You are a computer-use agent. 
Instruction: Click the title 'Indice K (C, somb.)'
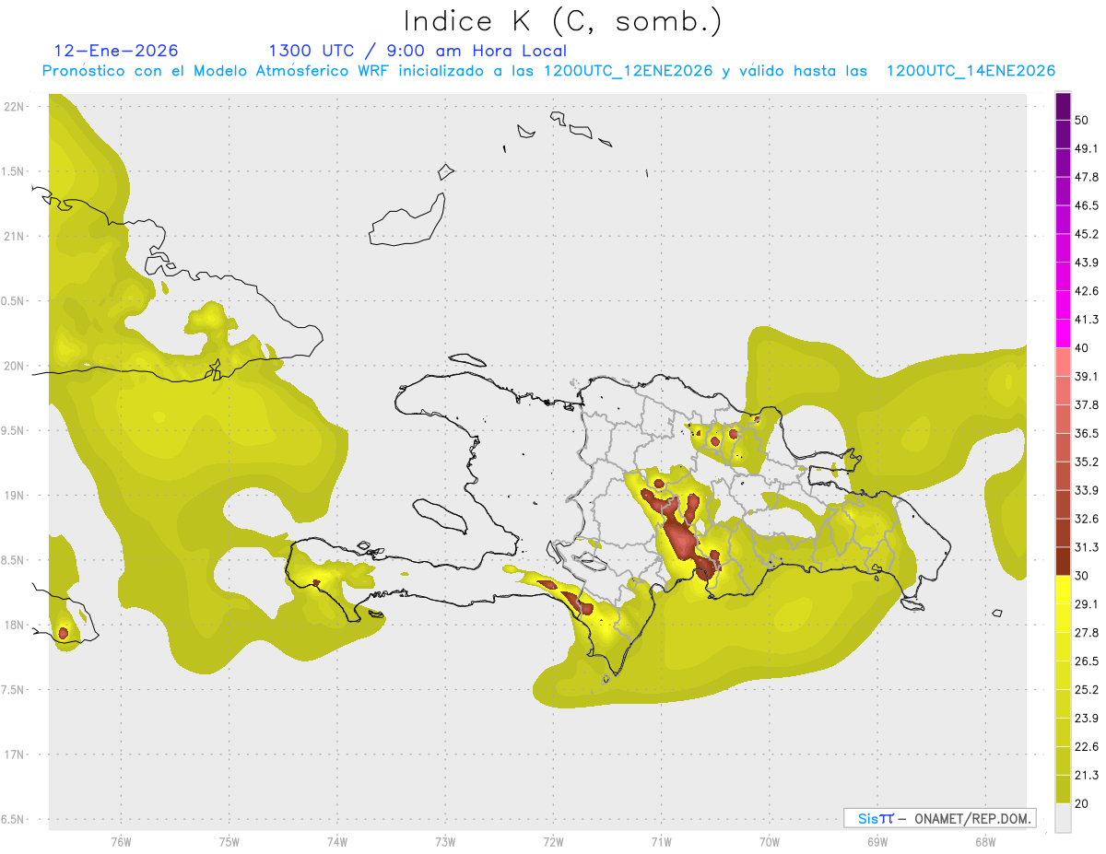[562, 22]
